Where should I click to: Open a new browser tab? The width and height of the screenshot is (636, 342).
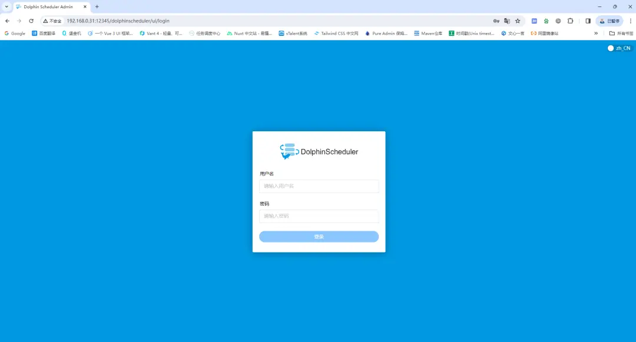[x=97, y=7]
